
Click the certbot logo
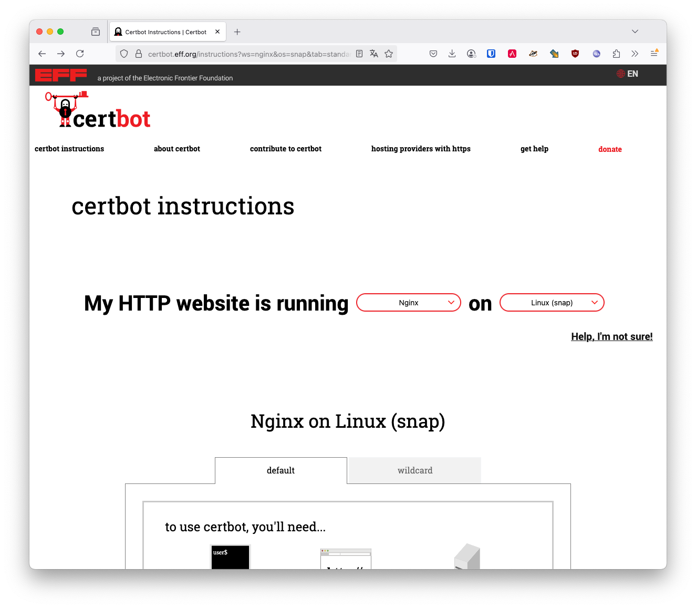[98, 110]
